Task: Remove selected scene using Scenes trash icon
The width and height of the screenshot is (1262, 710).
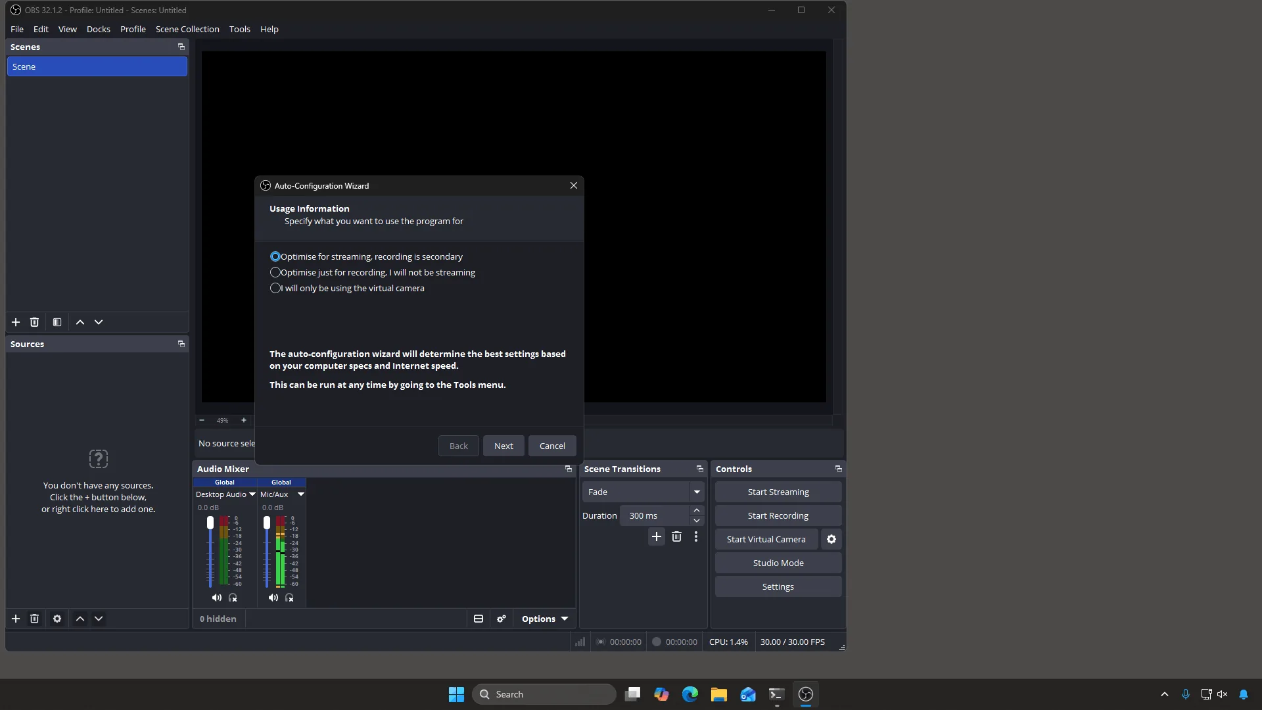Action: (34, 322)
